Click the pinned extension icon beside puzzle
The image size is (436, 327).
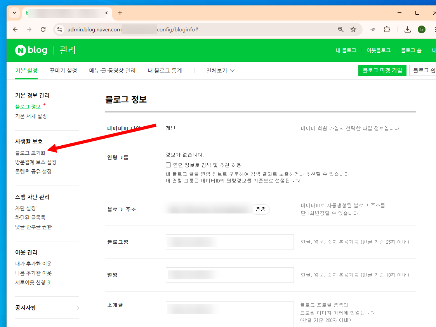(x=373, y=29)
